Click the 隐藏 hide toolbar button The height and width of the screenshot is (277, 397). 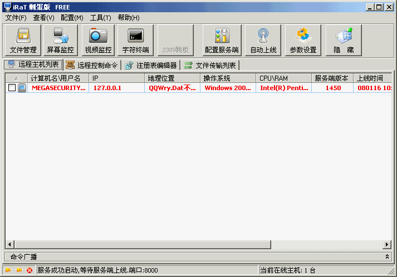(344, 40)
